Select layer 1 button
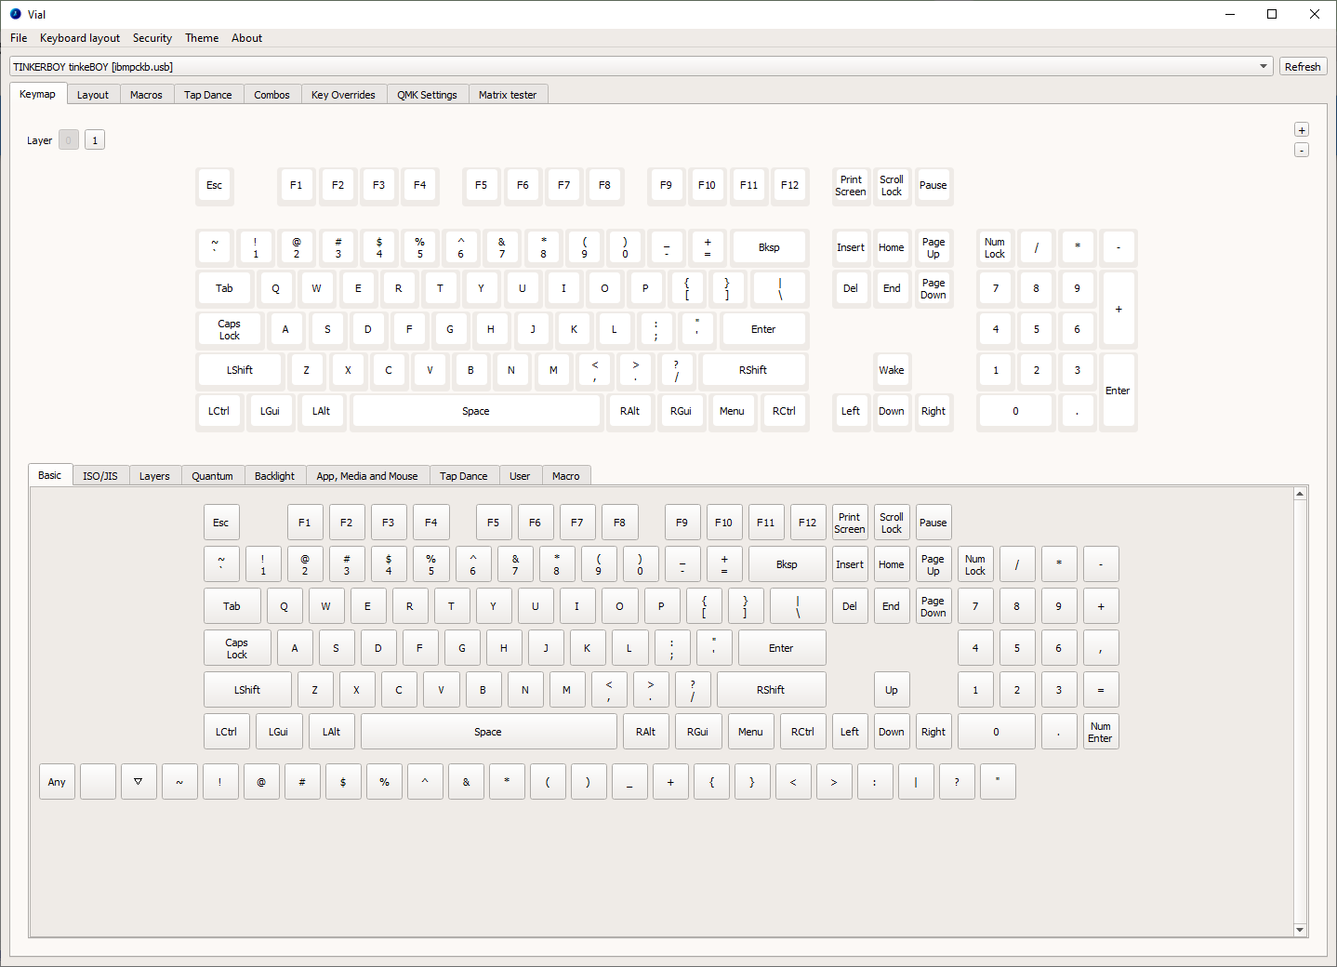 pyautogui.click(x=95, y=140)
